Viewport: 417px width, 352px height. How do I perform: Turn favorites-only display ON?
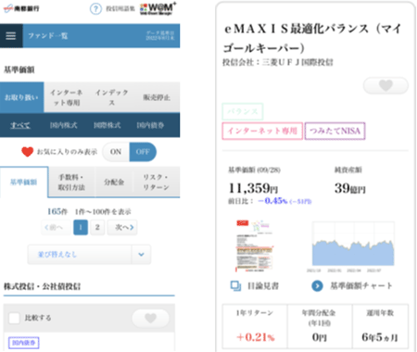point(116,152)
